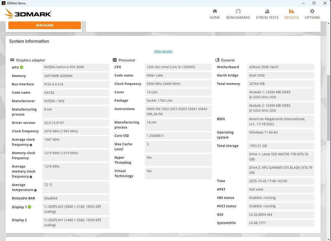331x241 pixels.
Task: Open Options gear icon
Action: [x=312, y=11]
